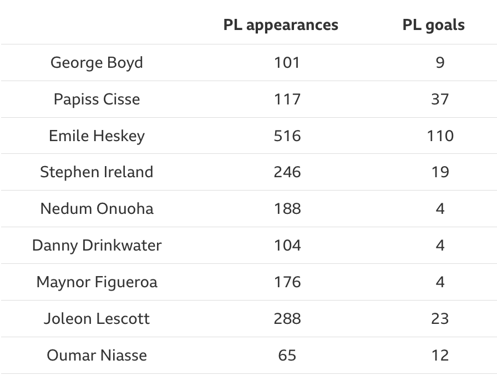Click the PL appearances column header
The height and width of the screenshot is (380, 497).
pyautogui.click(x=281, y=25)
